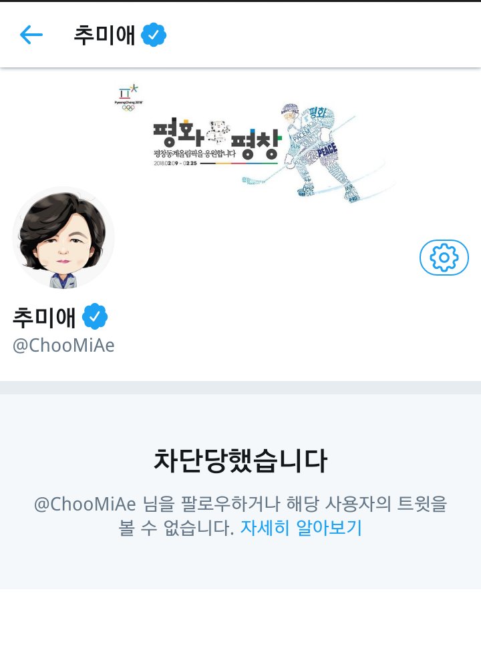481x664 pixels.
Task: Tap the 평창동계올림픽을 응원합니다 banner caption
Action: tap(194, 153)
